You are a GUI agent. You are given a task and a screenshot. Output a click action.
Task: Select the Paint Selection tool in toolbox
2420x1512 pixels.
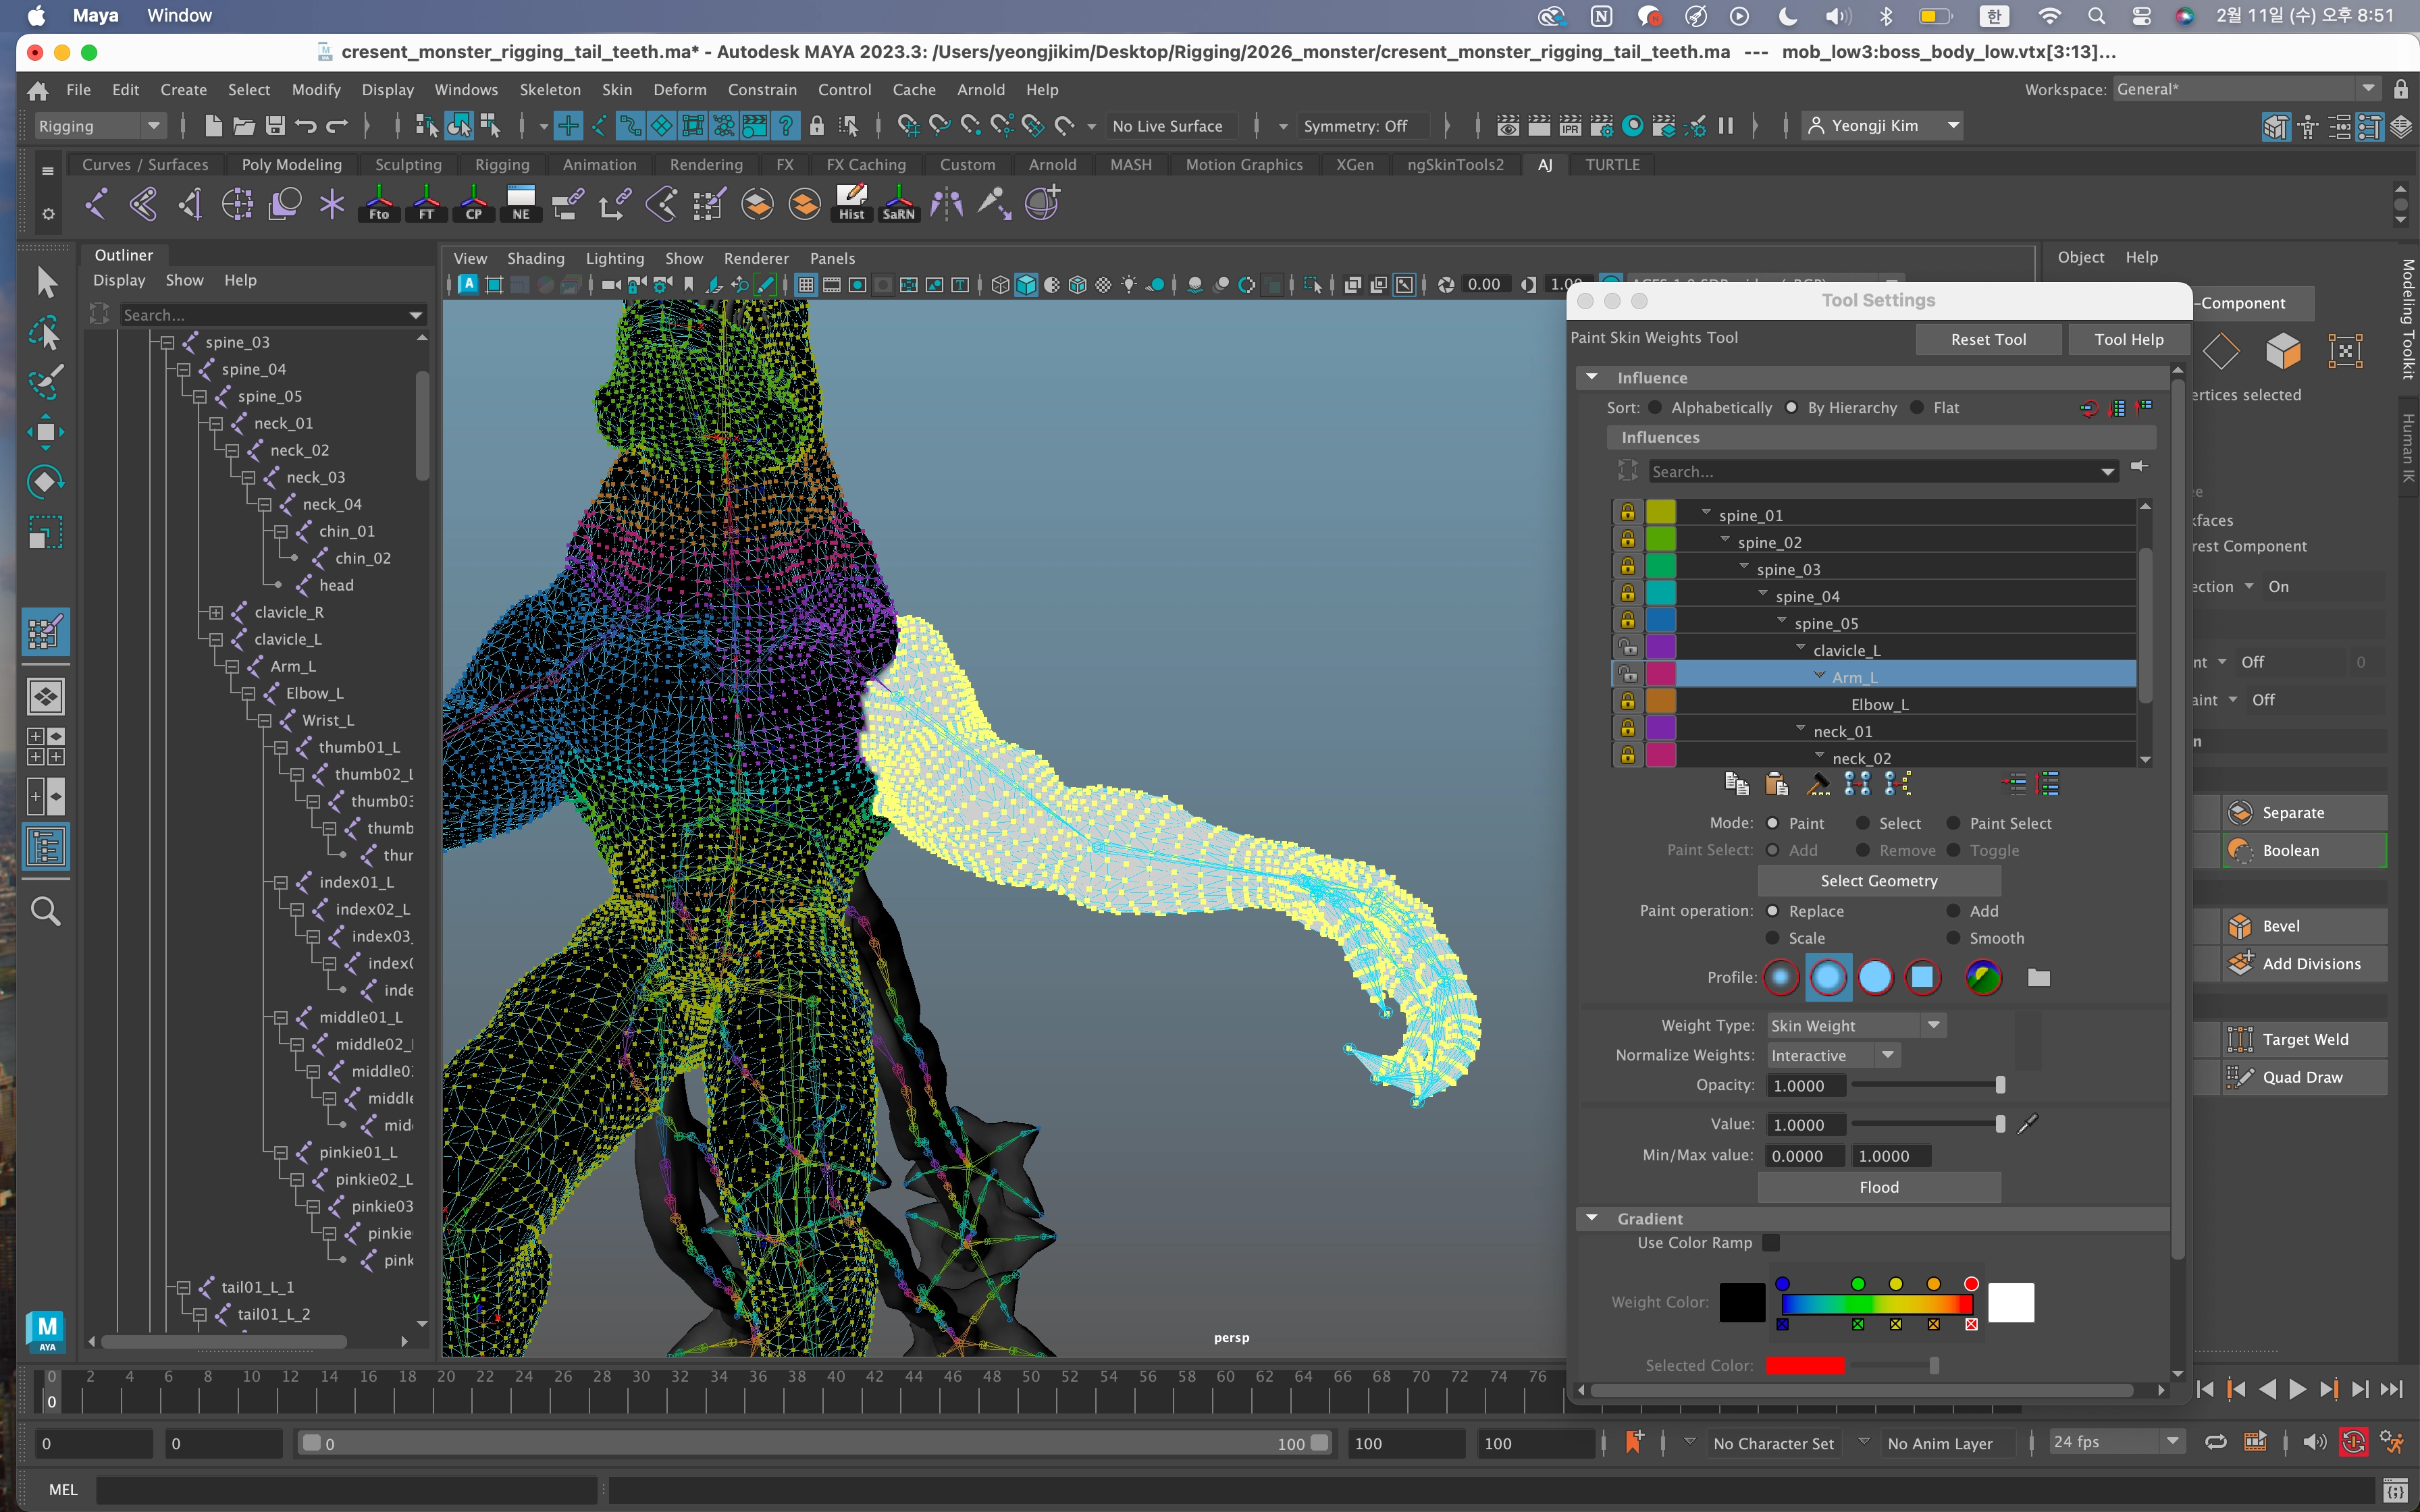[x=45, y=381]
